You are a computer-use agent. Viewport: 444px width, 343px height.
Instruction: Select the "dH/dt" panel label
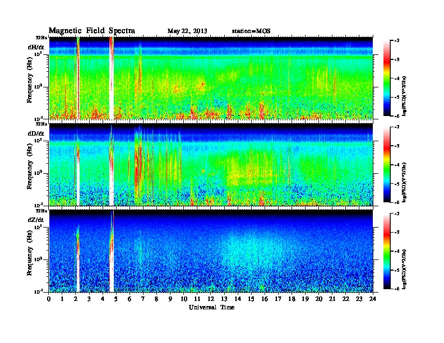(36, 47)
